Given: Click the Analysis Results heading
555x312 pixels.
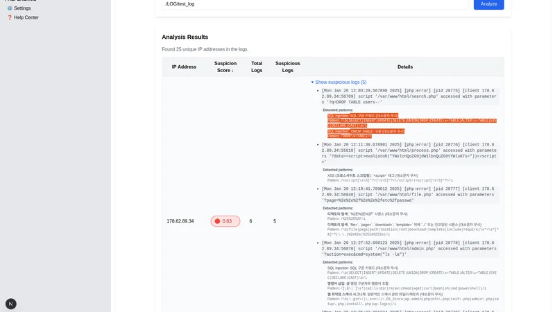Looking at the screenshot, I should tap(185, 37).
